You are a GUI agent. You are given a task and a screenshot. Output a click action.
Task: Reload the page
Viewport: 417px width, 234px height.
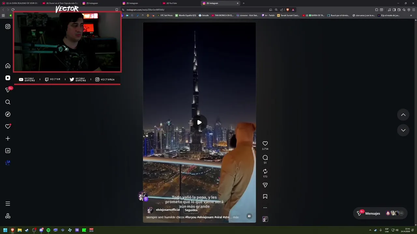13,10
